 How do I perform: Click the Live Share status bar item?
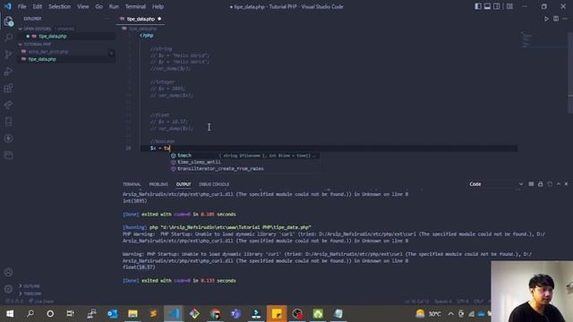click(41, 301)
